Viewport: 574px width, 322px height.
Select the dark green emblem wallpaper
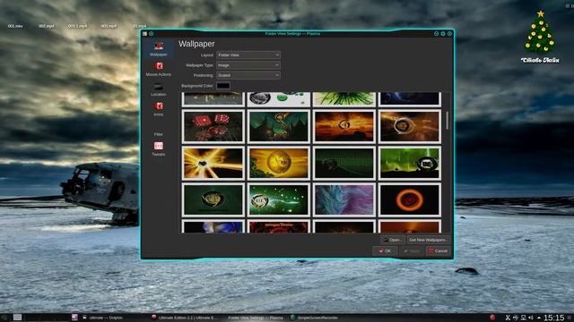[213, 199]
